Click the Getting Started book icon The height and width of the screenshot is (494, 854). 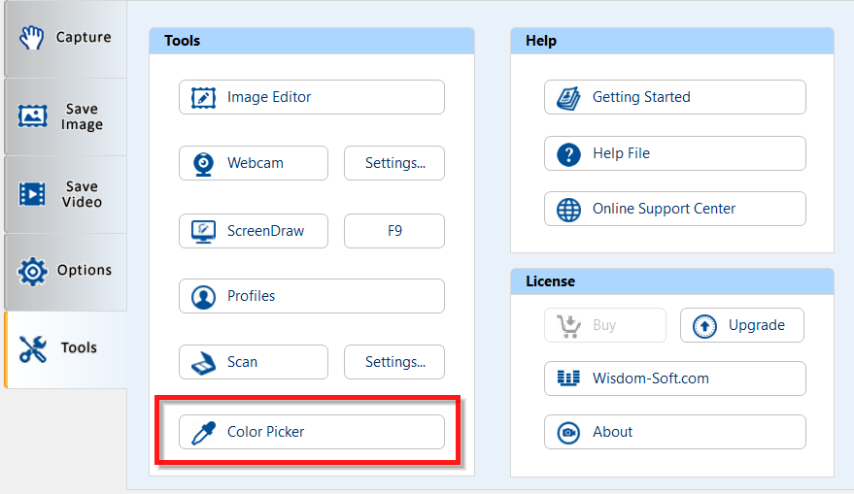(568, 97)
